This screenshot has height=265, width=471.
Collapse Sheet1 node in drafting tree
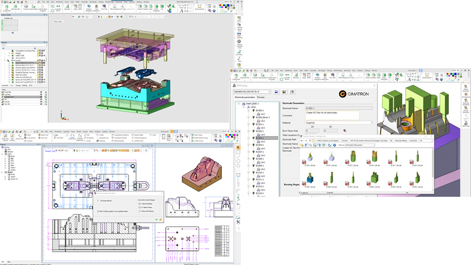[2, 155]
